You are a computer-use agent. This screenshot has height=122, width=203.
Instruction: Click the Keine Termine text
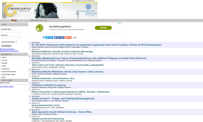point(5,83)
